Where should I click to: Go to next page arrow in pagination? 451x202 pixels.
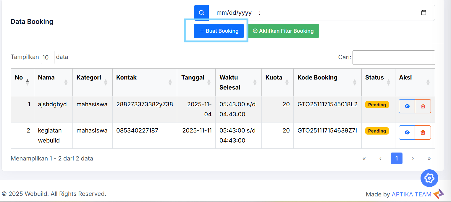[x=413, y=158]
